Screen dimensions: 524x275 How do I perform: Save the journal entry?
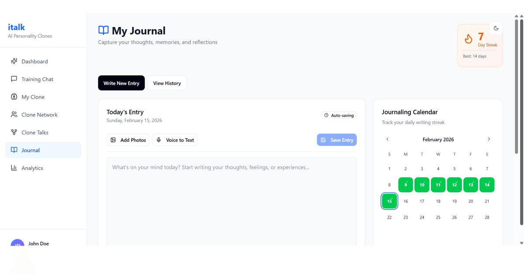[337, 140]
